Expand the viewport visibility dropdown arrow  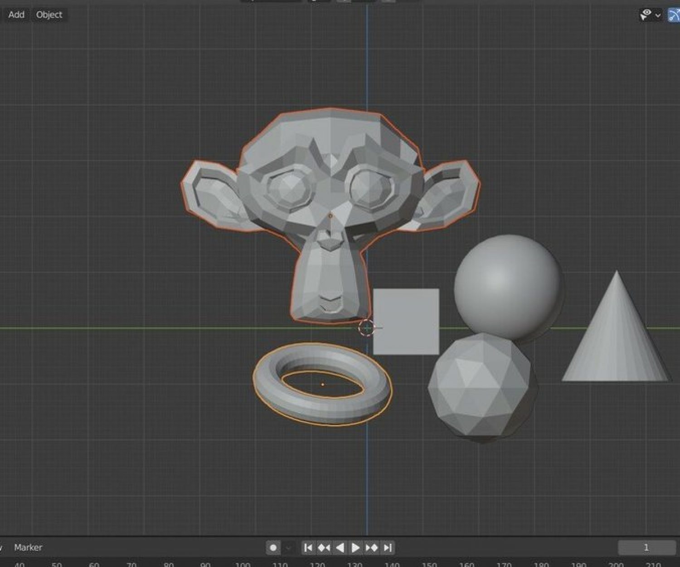tap(658, 15)
